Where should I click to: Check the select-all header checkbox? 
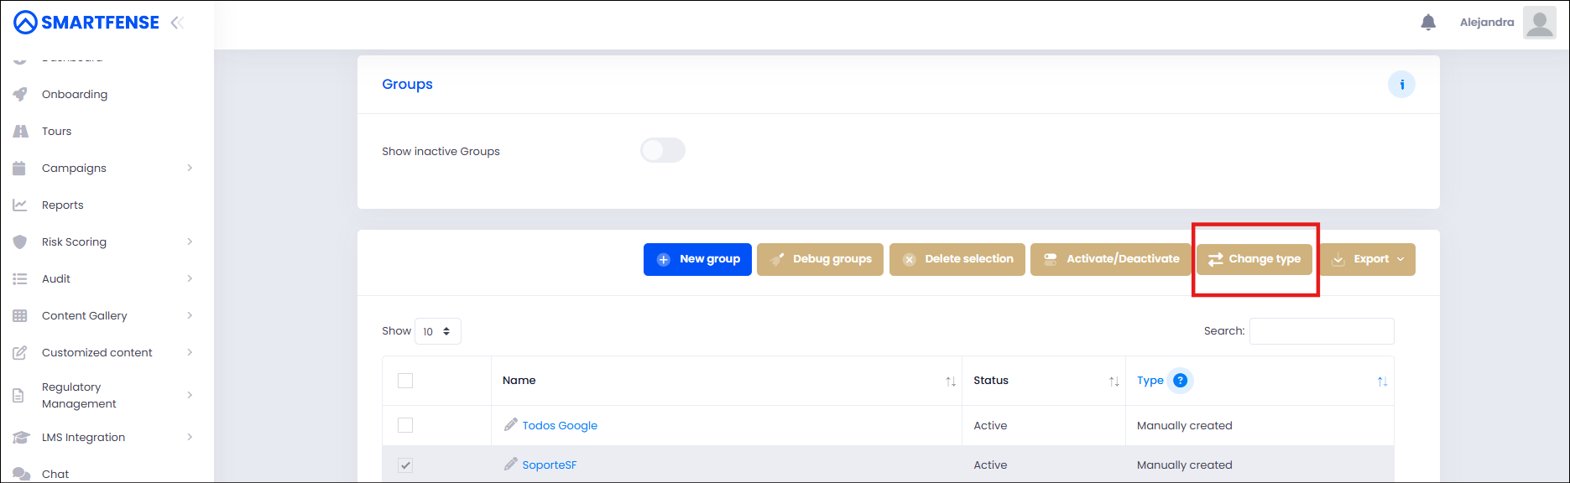[405, 381]
